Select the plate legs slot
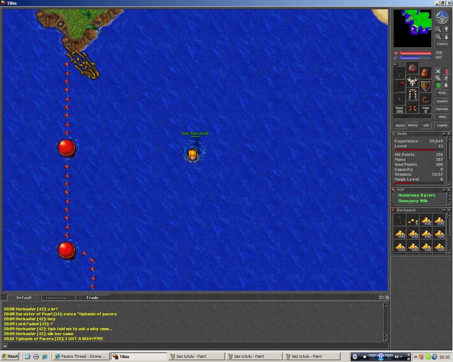The image size is (453, 362). (x=413, y=94)
